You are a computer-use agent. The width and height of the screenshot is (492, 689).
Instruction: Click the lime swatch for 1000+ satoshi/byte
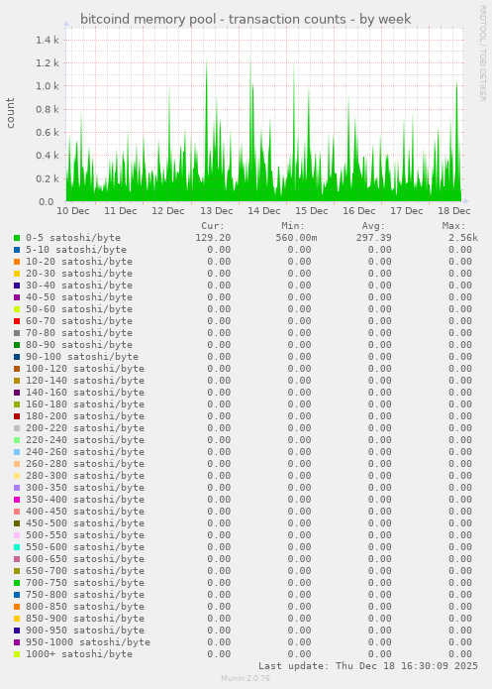(17, 654)
